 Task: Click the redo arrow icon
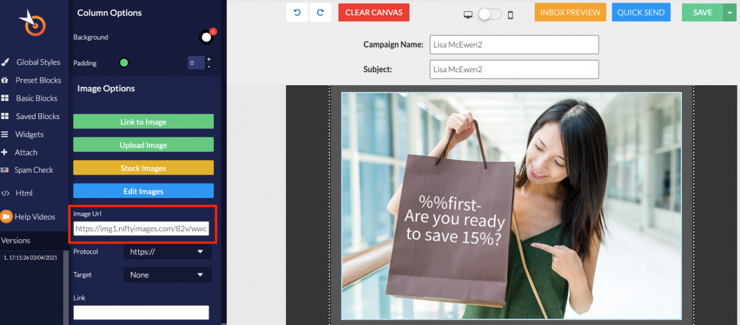click(320, 12)
